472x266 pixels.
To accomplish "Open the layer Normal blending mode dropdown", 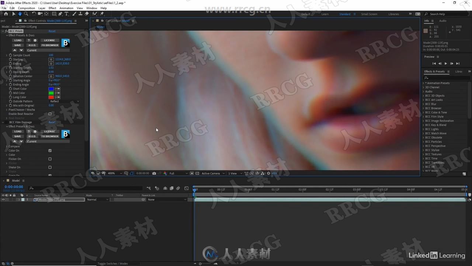I will tap(97, 199).
